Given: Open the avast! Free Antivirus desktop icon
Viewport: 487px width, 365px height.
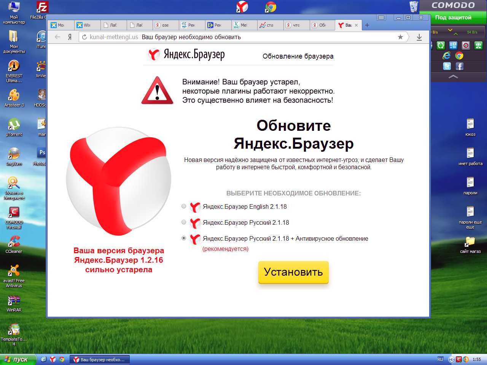Looking at the screenshot, I should pyautogui.click(x=14, y=275).
